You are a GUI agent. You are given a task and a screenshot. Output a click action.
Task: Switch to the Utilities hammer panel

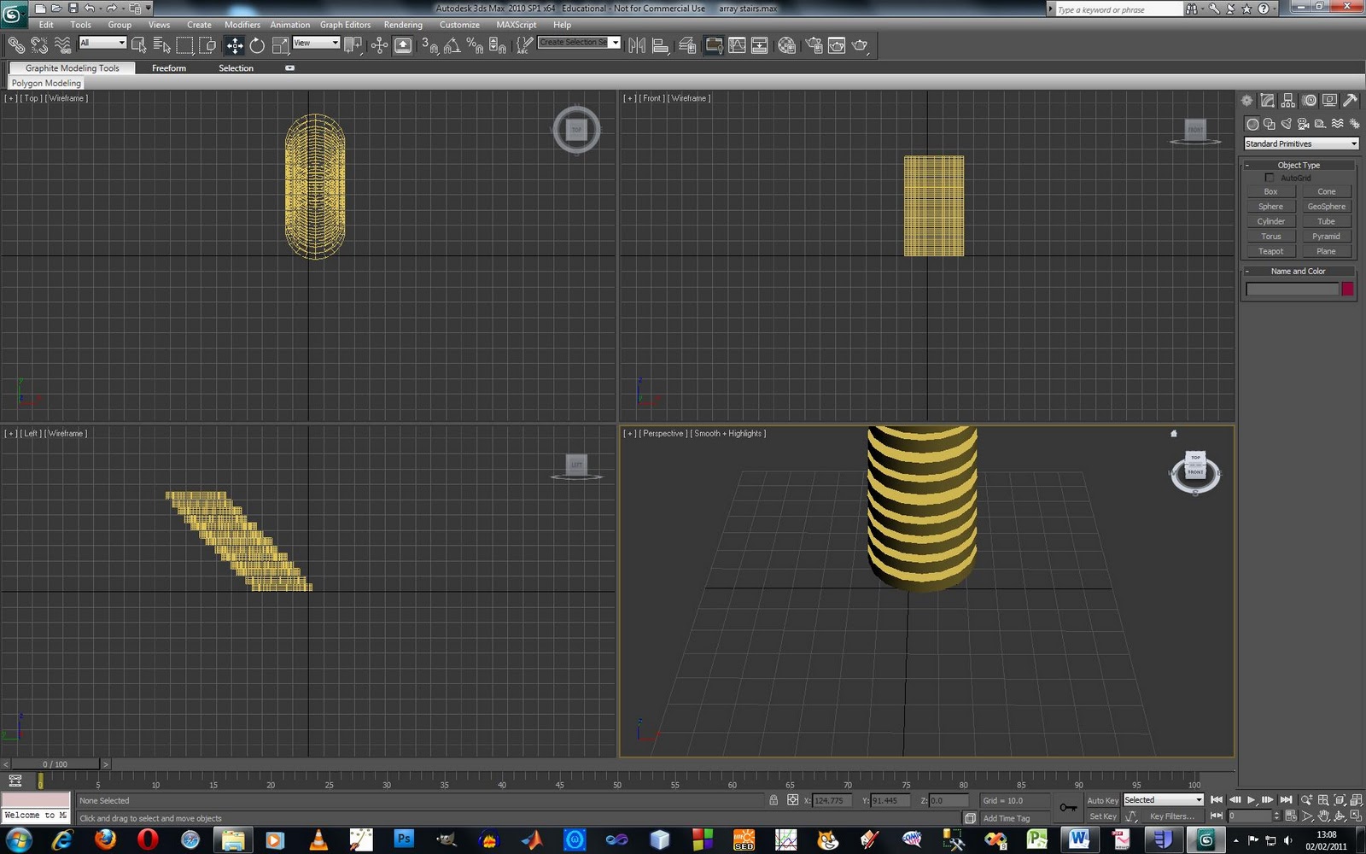[1350, 100]
